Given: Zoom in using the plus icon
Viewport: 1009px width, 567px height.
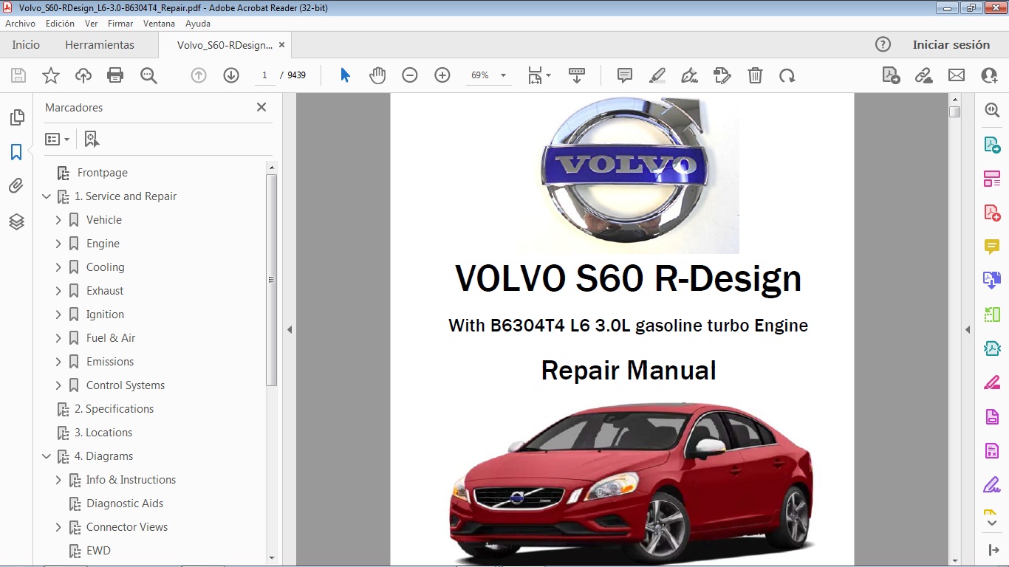Looking at the screenshot, I should pos(442,75).
